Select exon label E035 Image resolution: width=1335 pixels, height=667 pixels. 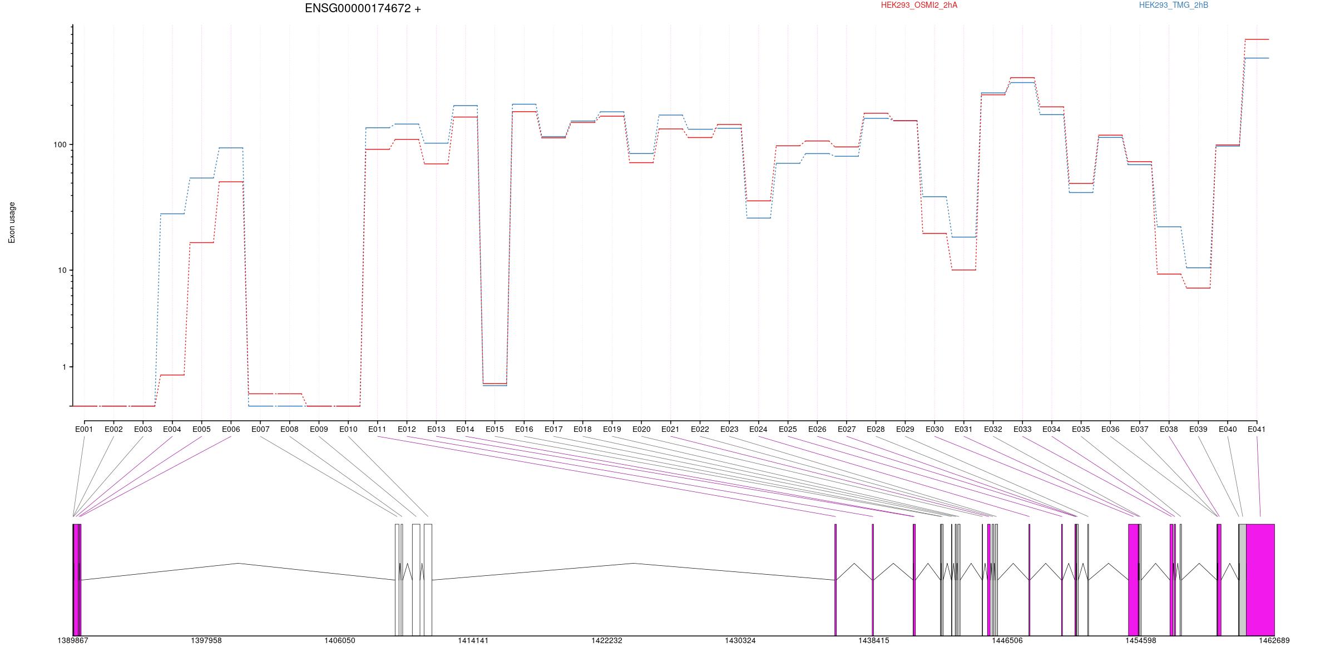point(1081,429)
